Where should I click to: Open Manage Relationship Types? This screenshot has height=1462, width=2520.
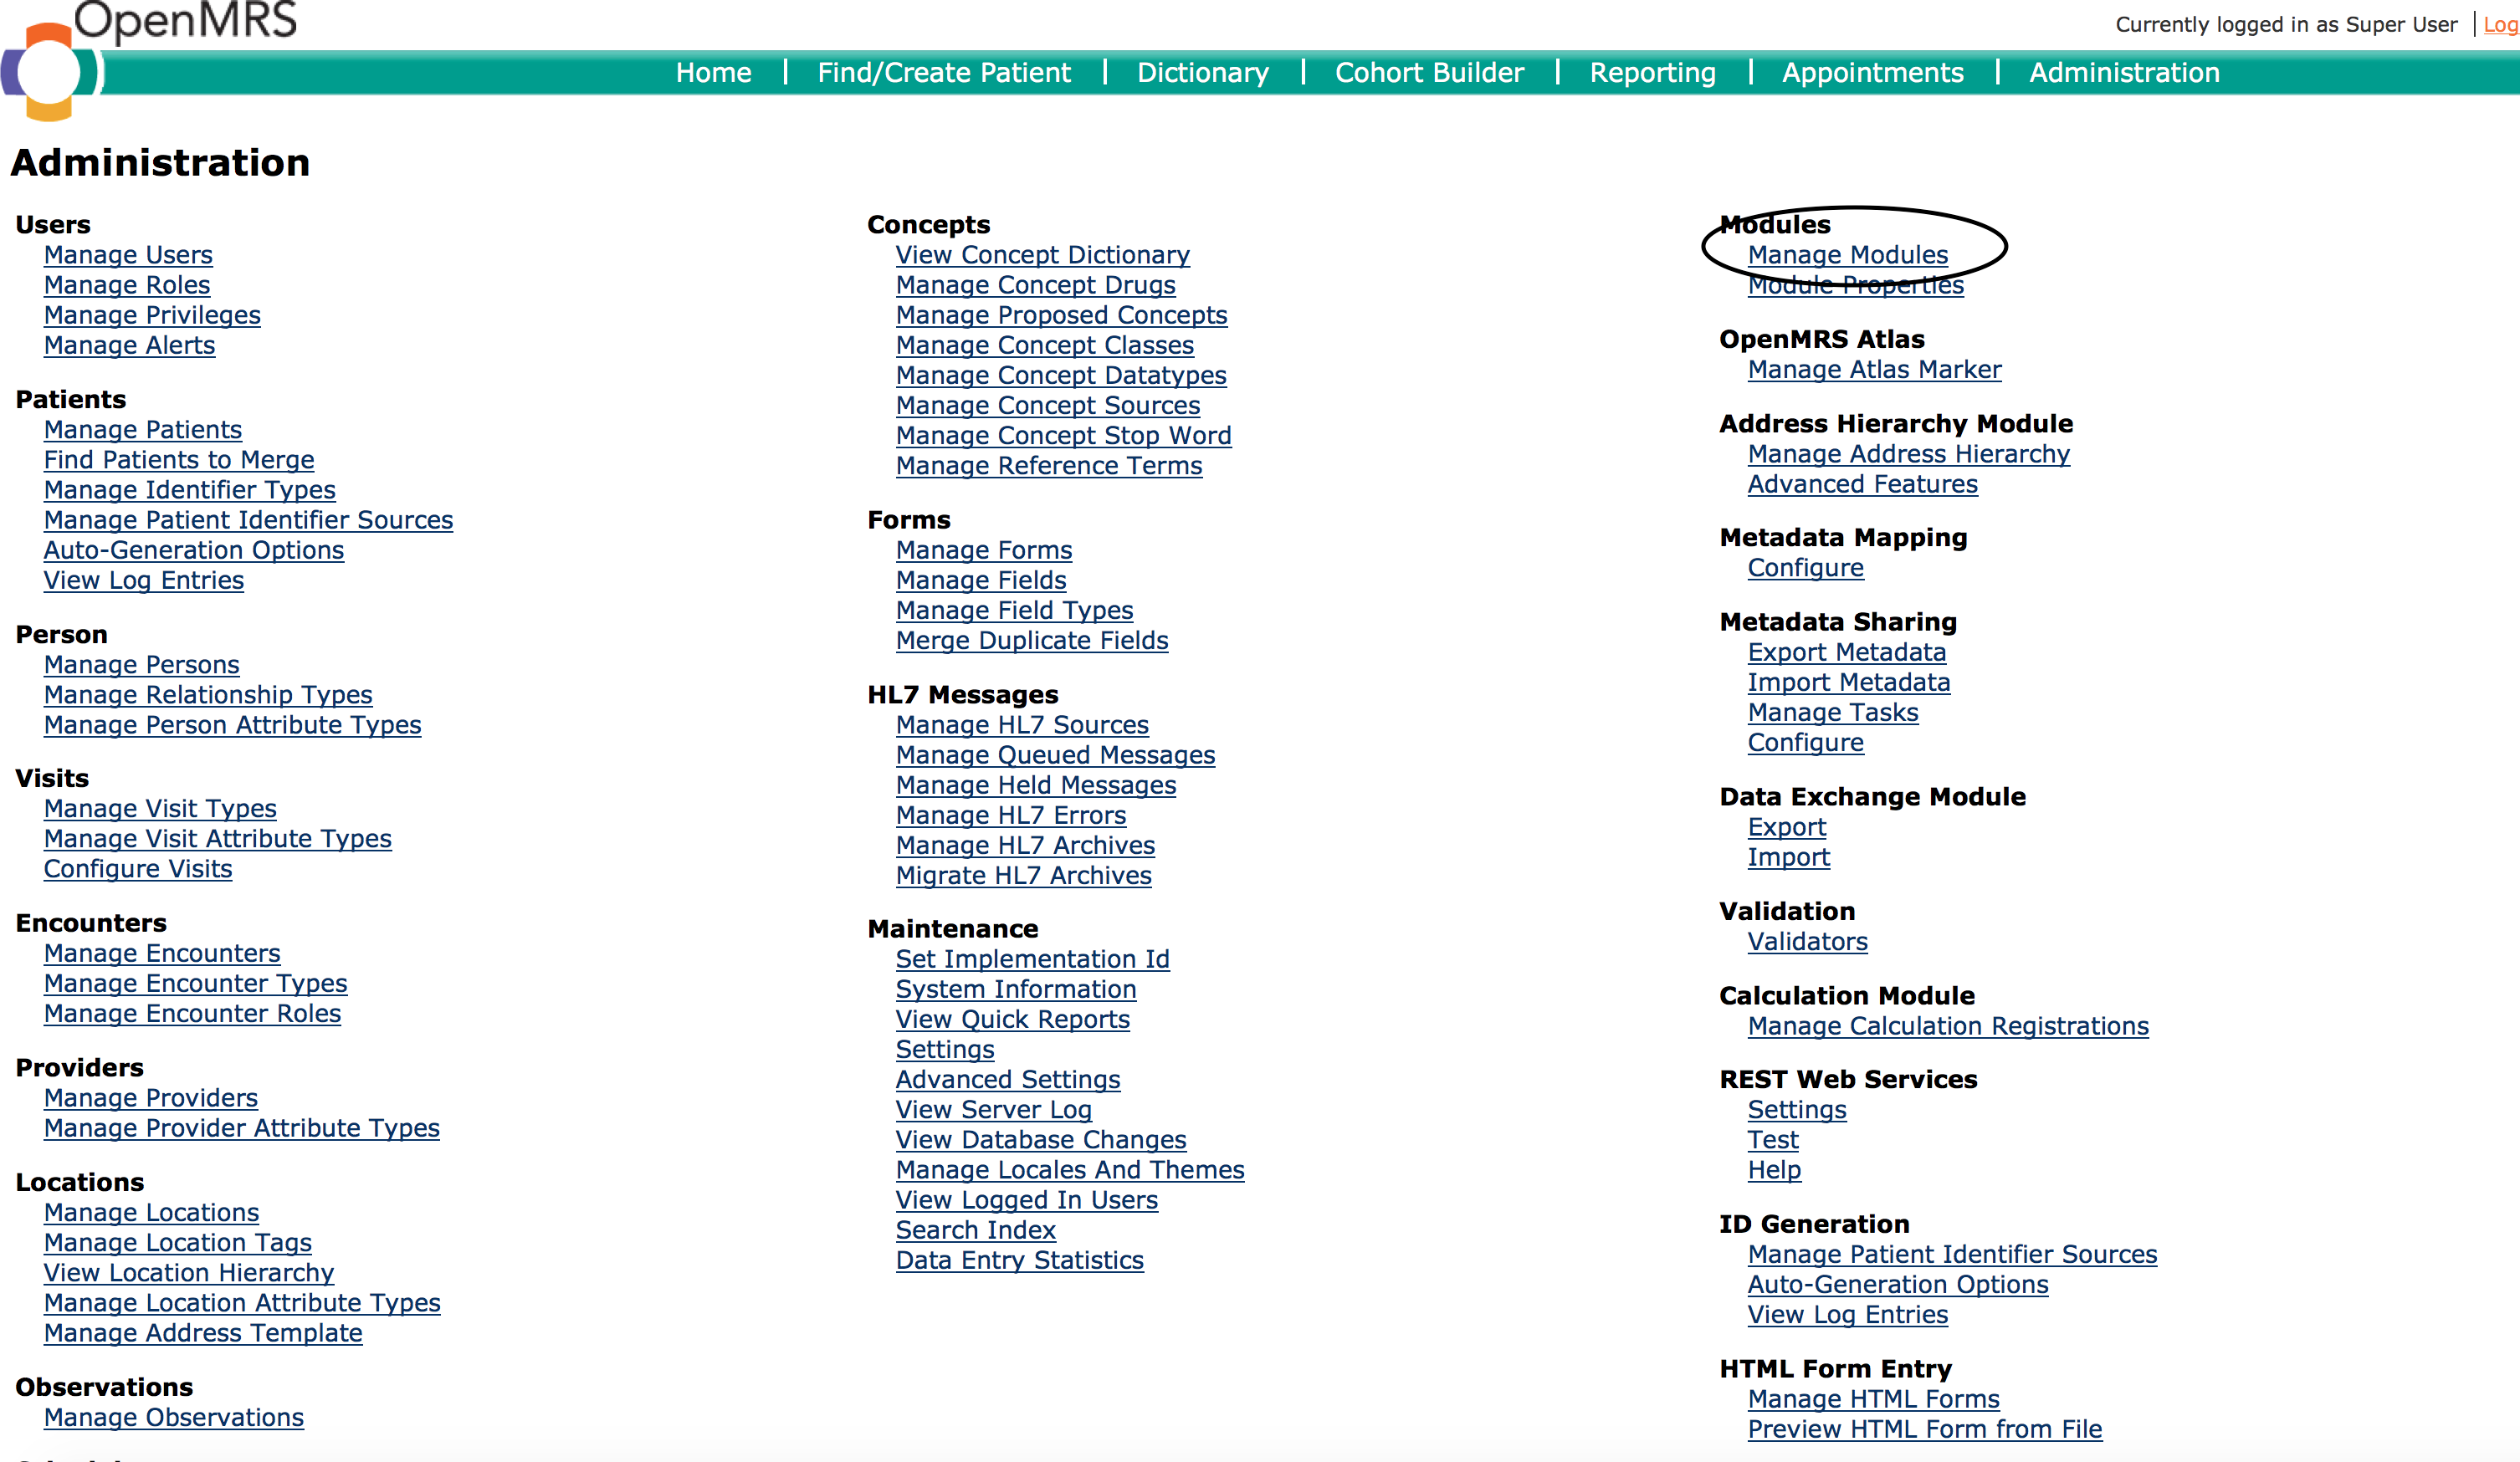click(x=208, y=695)
